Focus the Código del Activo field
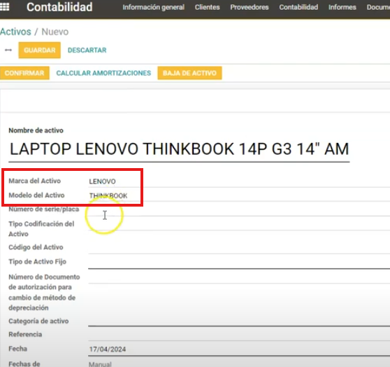 pyautogui.click(x=239, y=248)
